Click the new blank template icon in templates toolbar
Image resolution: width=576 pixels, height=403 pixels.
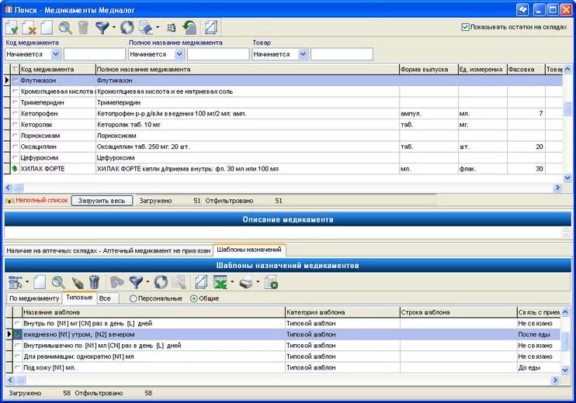40,282
